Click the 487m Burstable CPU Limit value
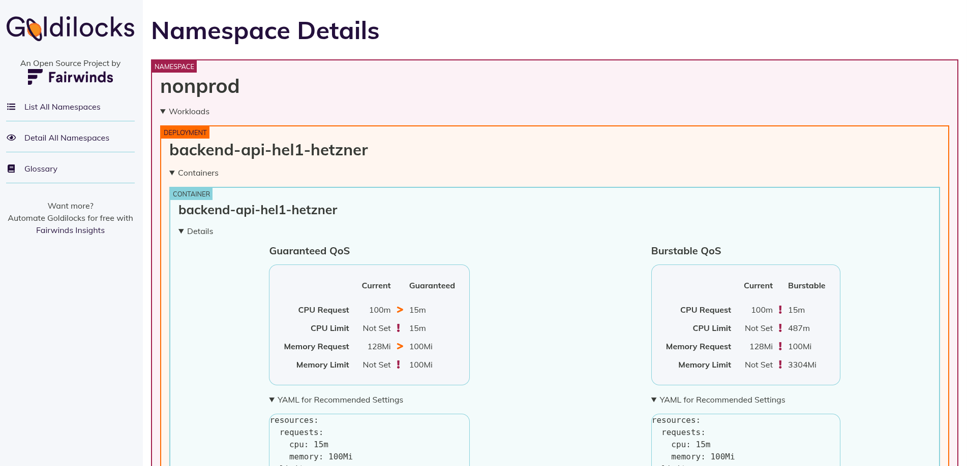Image resolution: width=967 pixels, height=466 pixels. [x=799, y=328]
